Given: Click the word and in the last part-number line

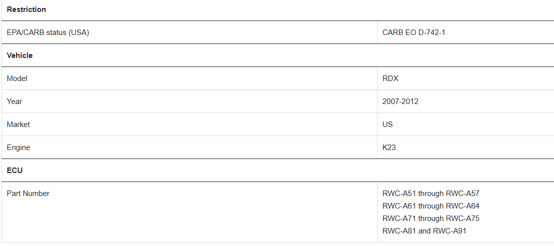Looking at the screenshot, I should (x=424, y=231).
